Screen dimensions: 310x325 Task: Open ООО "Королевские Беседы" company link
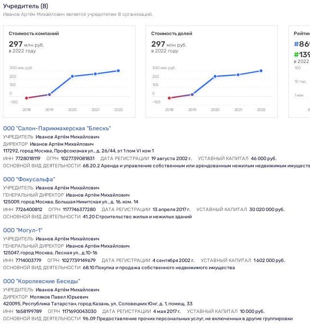[x=41, y=281]
